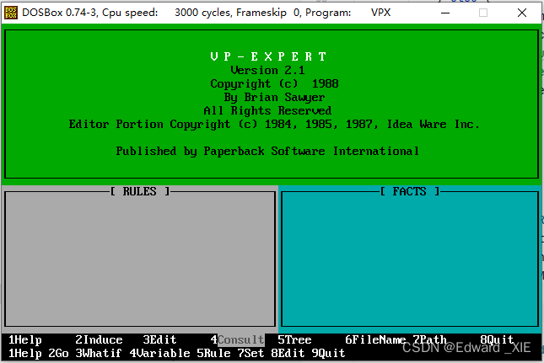
Task: Choose the 2Induce menu option
Action: click(x=100, y=339)
